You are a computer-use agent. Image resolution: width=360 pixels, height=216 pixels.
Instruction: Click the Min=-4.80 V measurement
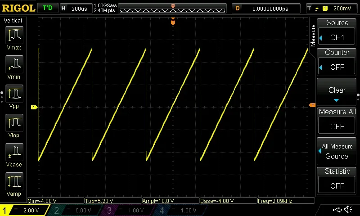click(x=56, y=201)
